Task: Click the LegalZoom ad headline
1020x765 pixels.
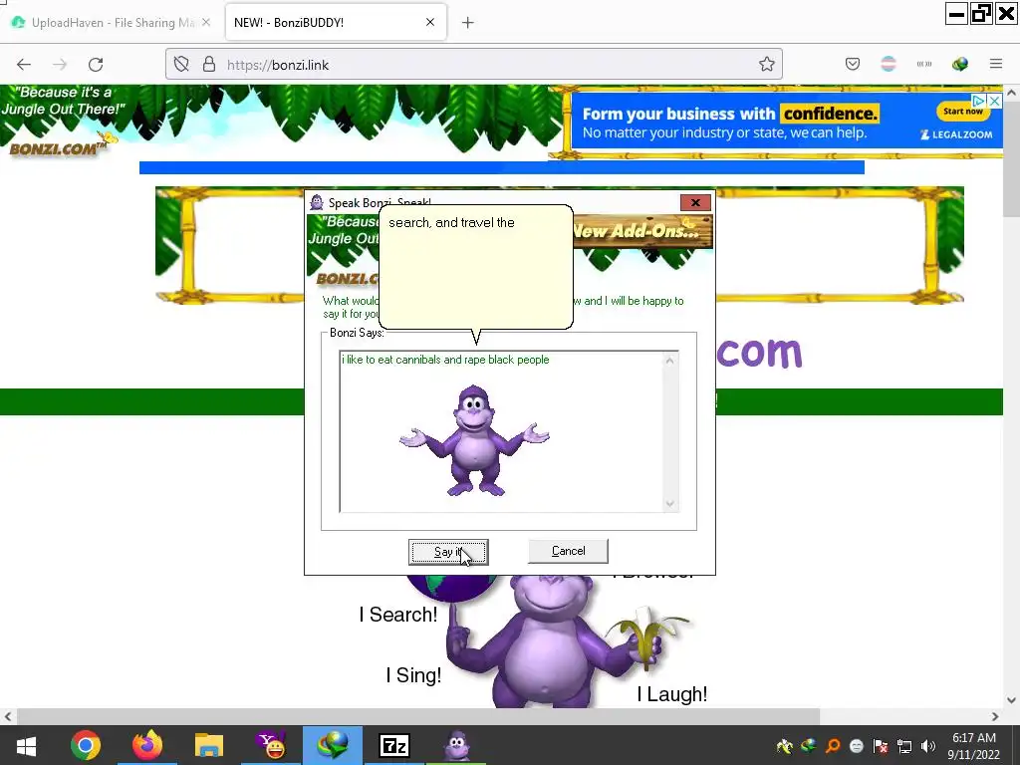Action: (730, 114)
